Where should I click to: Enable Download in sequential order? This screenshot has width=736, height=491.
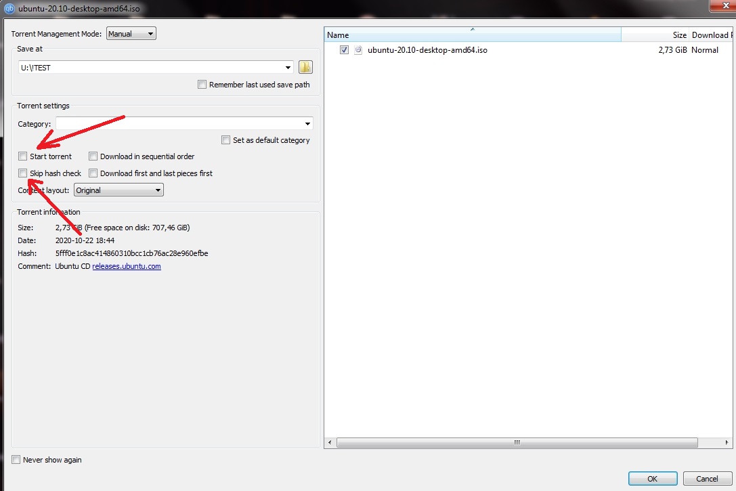[x=93, y=156]
